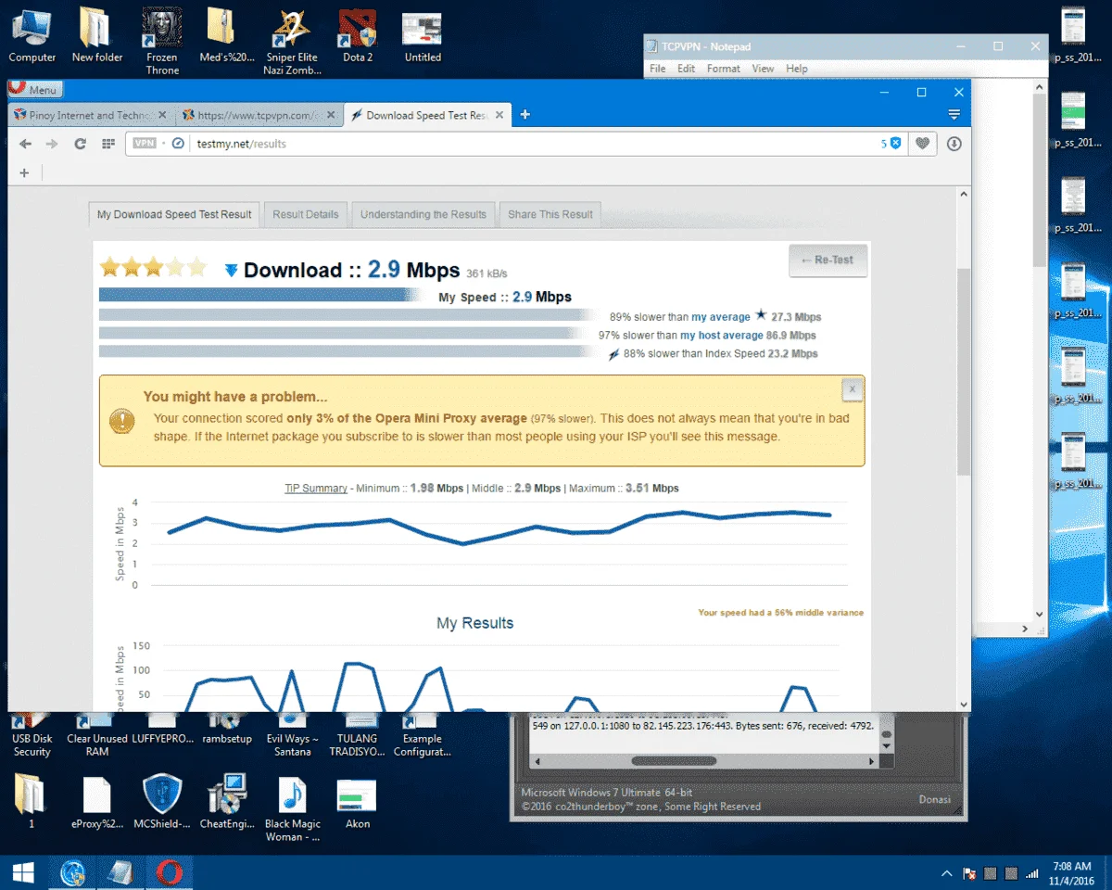Launch Sniper Elite Nazi Zombie shortcut
This screenshot has height=890, width=1112.
coord(292,42)
